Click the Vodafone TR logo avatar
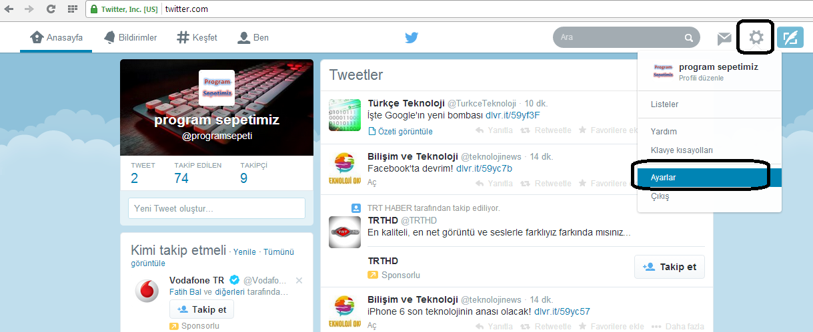 [x=147, y=291]
